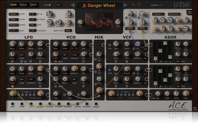Click the sync input jack in VCO

pos(65,95)
